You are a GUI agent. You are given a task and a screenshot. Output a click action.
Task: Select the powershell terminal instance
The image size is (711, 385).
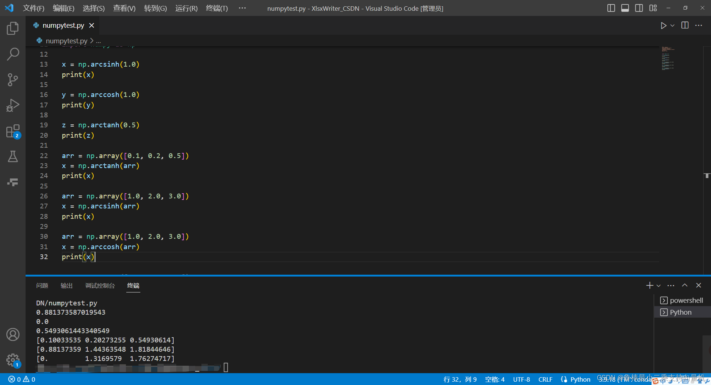(x=682, y=300)
